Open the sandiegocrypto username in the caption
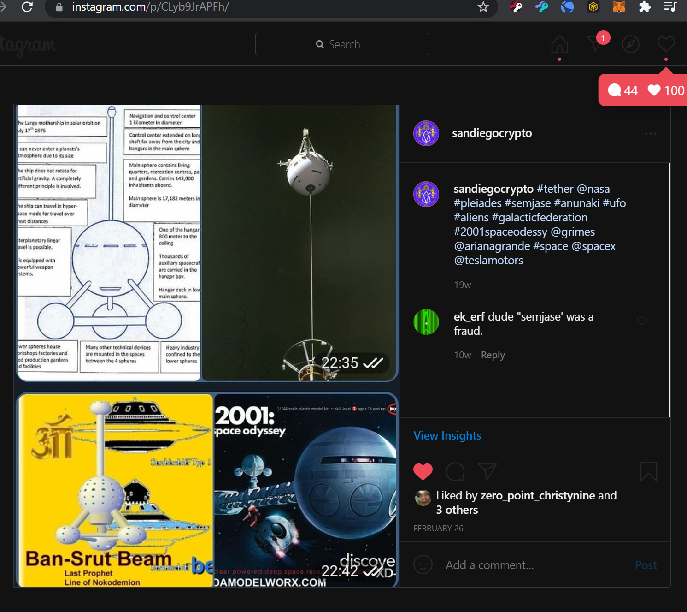 pos(493,189)
